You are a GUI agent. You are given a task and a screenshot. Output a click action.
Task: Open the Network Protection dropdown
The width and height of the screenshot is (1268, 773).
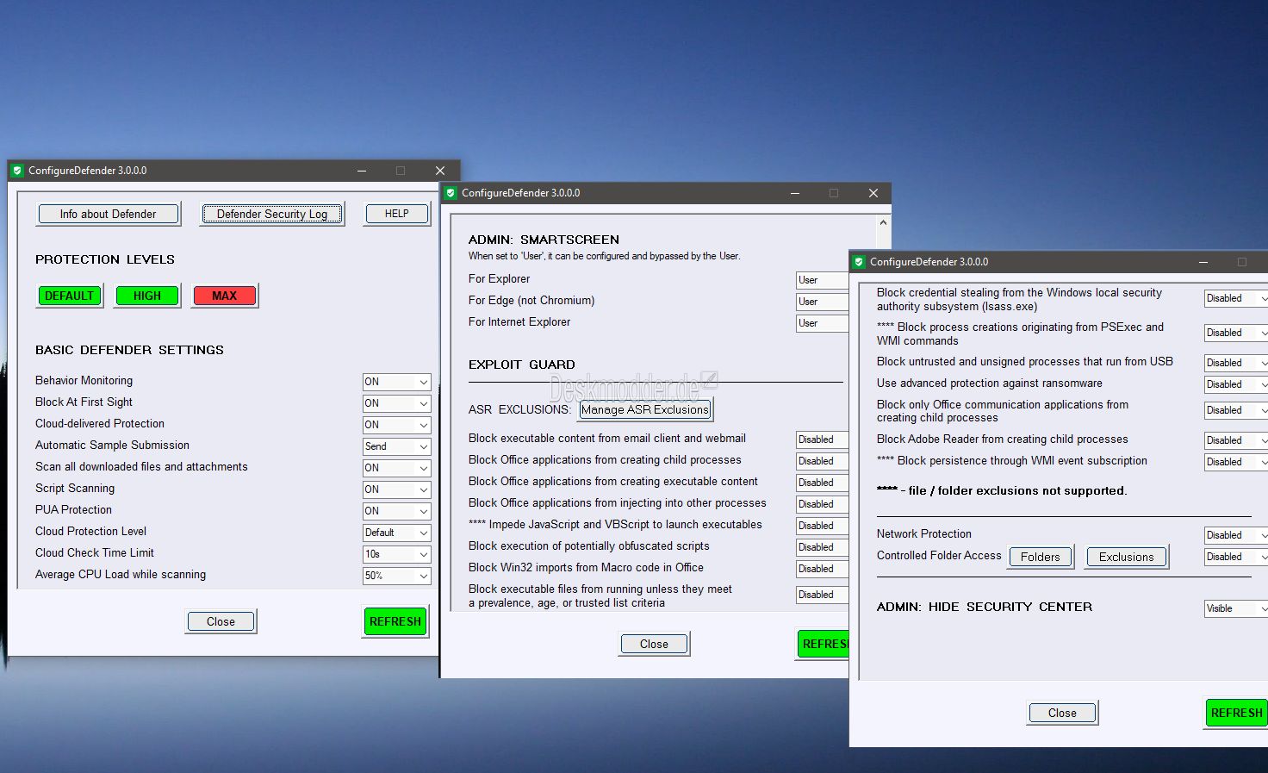tap(1236, 535)
